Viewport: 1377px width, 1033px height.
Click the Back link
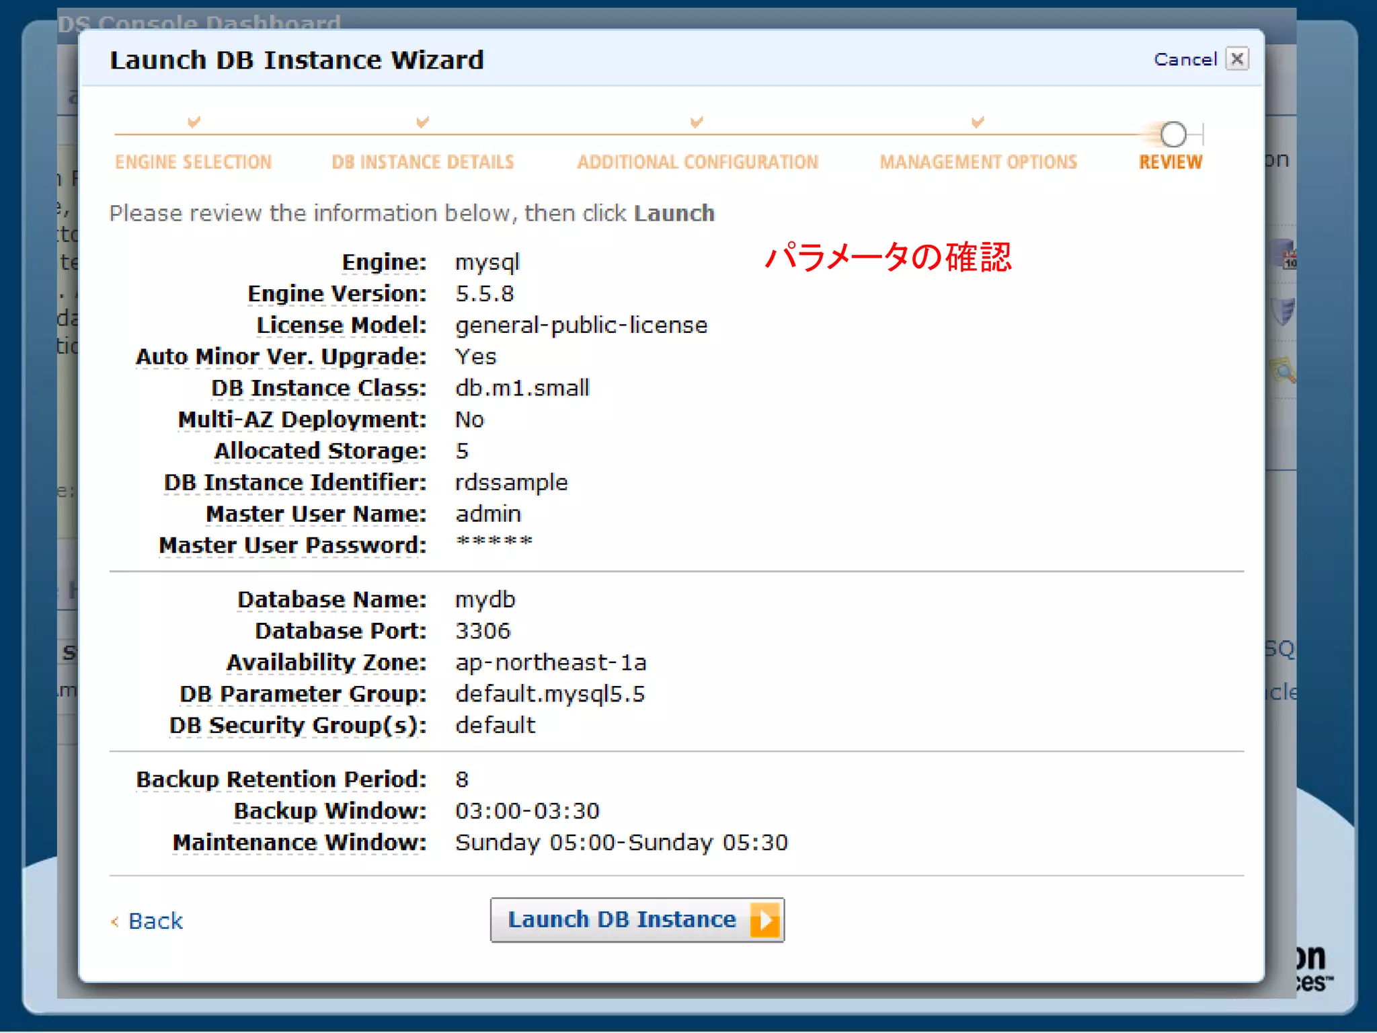pyautogui.click(x=155, y=921)
